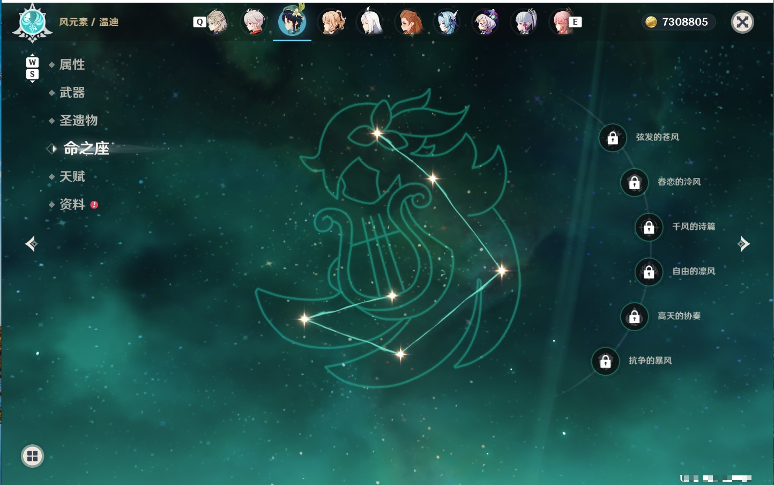Select the 高天的协奏 lock icon
Viewport: 774px width, 485px height.
coord(634,317)
